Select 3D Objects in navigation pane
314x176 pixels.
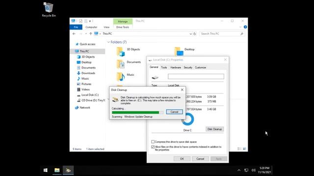point(88,57)
